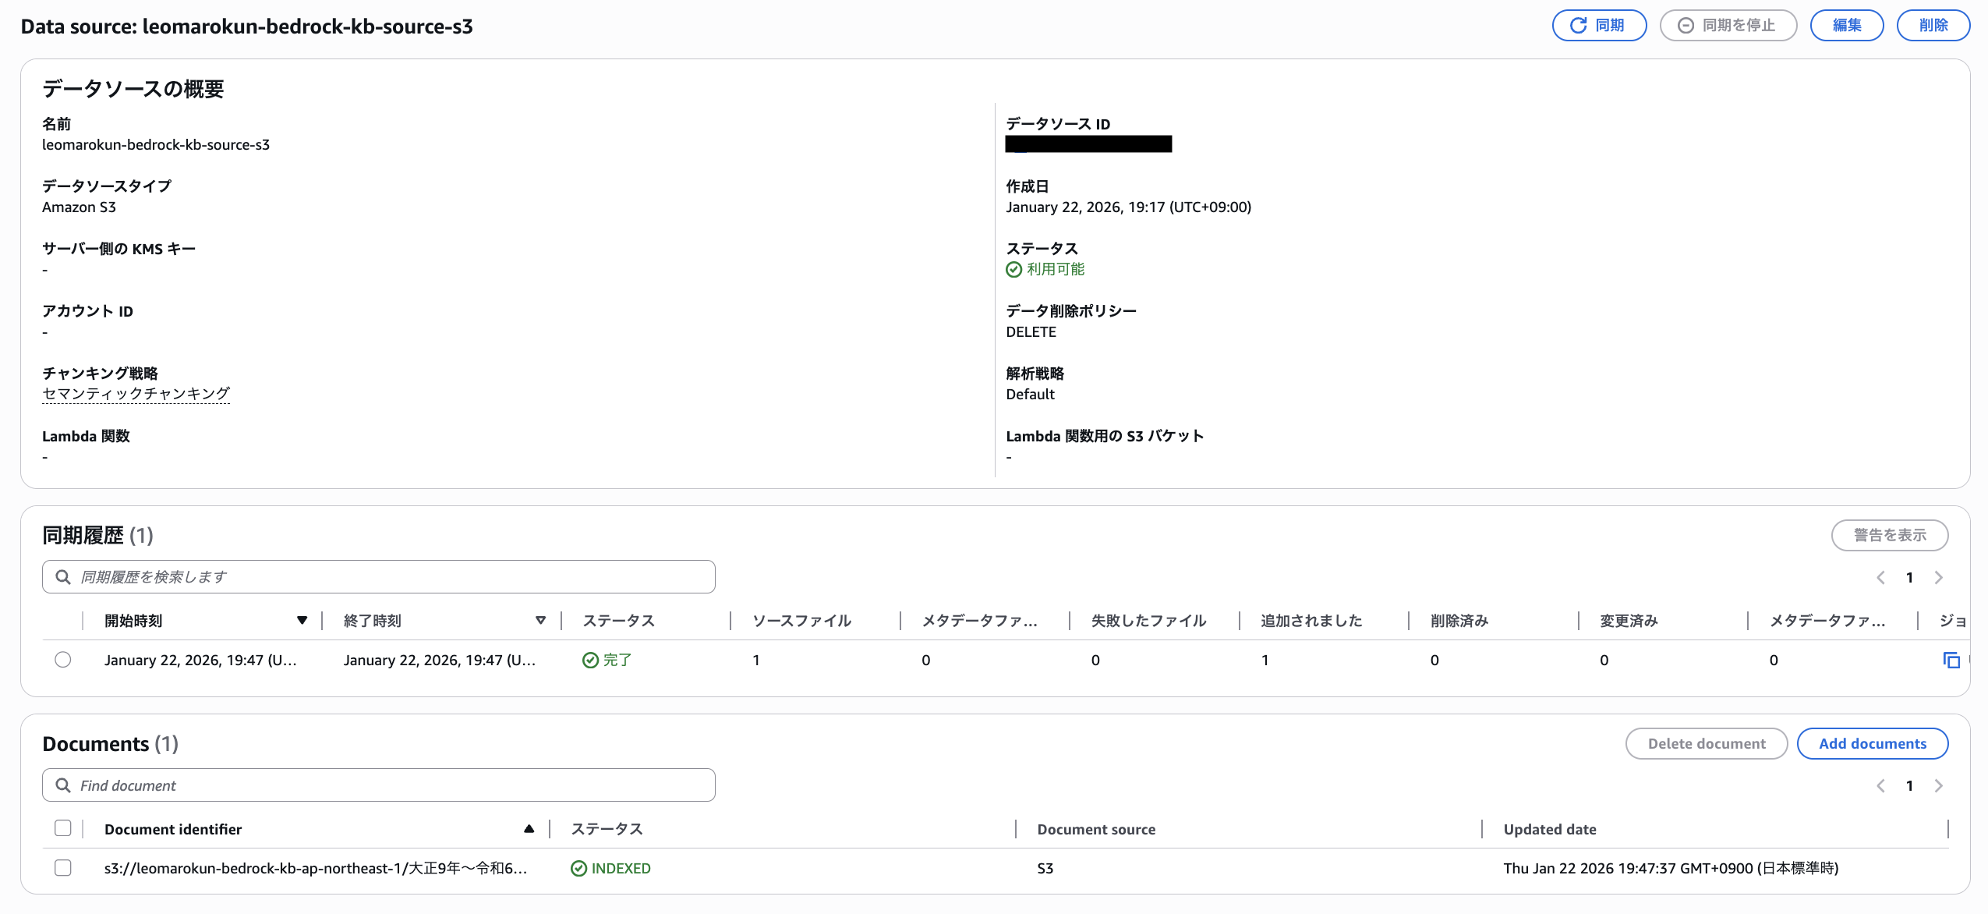
Task: Click the check icon next to the 完了 status
Action: coord(589,660)
